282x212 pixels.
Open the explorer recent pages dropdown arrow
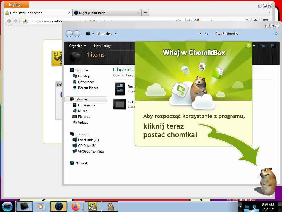82,34
